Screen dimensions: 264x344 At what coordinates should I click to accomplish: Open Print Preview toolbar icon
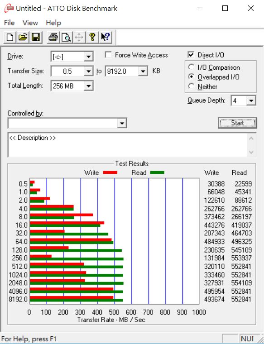tap(66, 37)
